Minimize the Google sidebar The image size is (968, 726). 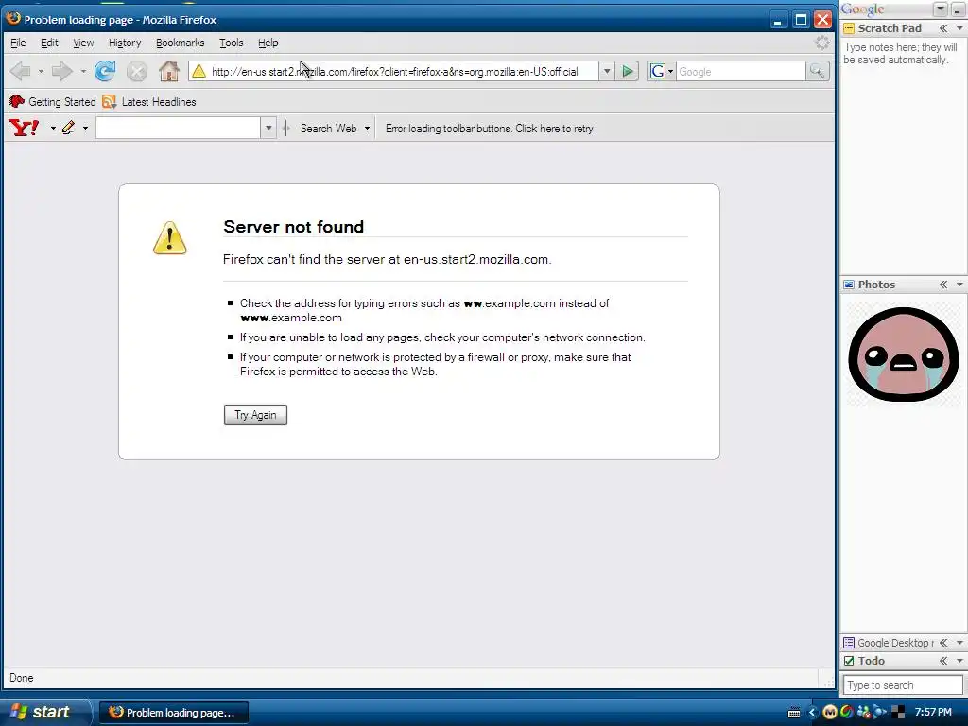(958, 9)
